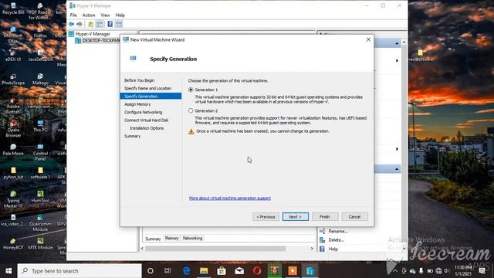Image resolution: width=494 pixels, height=278 pixels.
Task: Click the Back arrow toolbar icon
Action: 72,24
